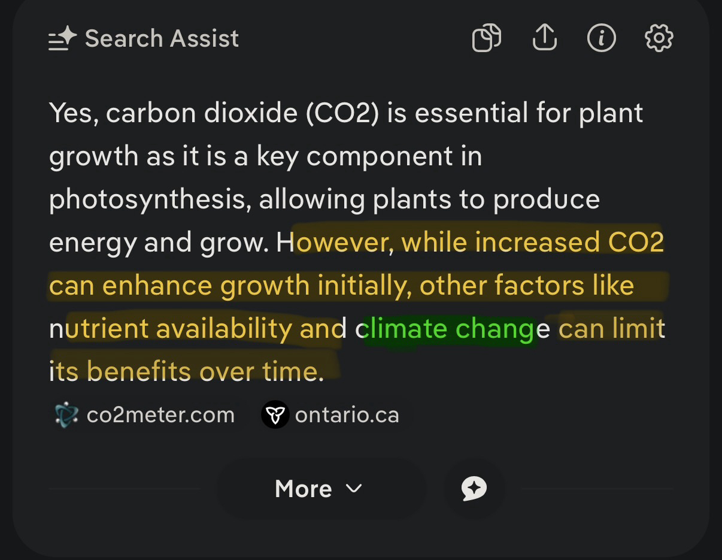The height and width of the screenshot is (560, 722).
Task: Click the ontario.ca trillium logo icon
Action: (x=275, y=415)
